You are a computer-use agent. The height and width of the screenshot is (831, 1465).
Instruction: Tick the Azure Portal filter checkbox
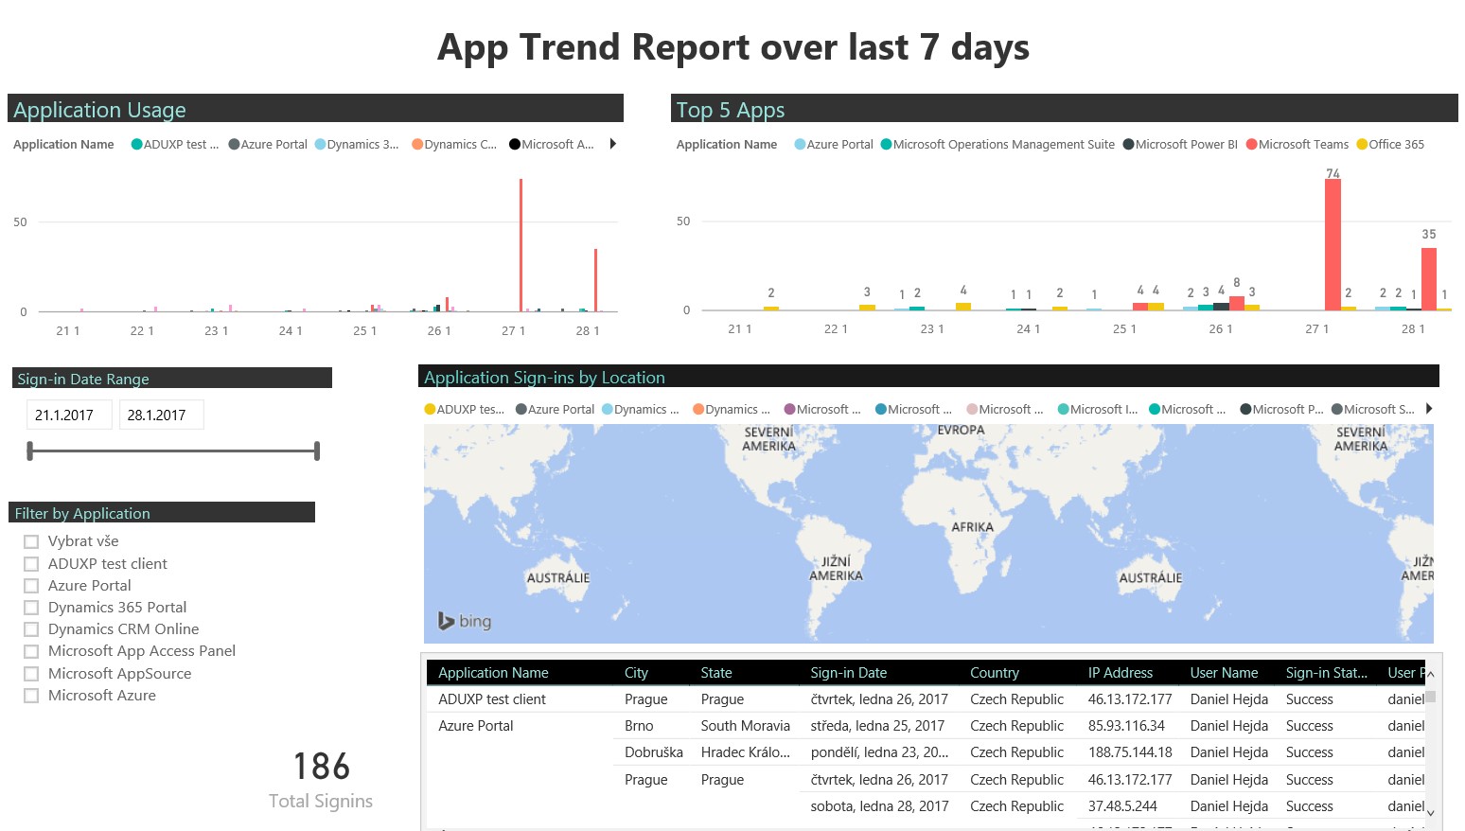click(31, 586)
